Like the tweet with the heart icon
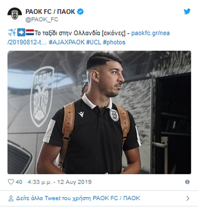 [11, 182]
